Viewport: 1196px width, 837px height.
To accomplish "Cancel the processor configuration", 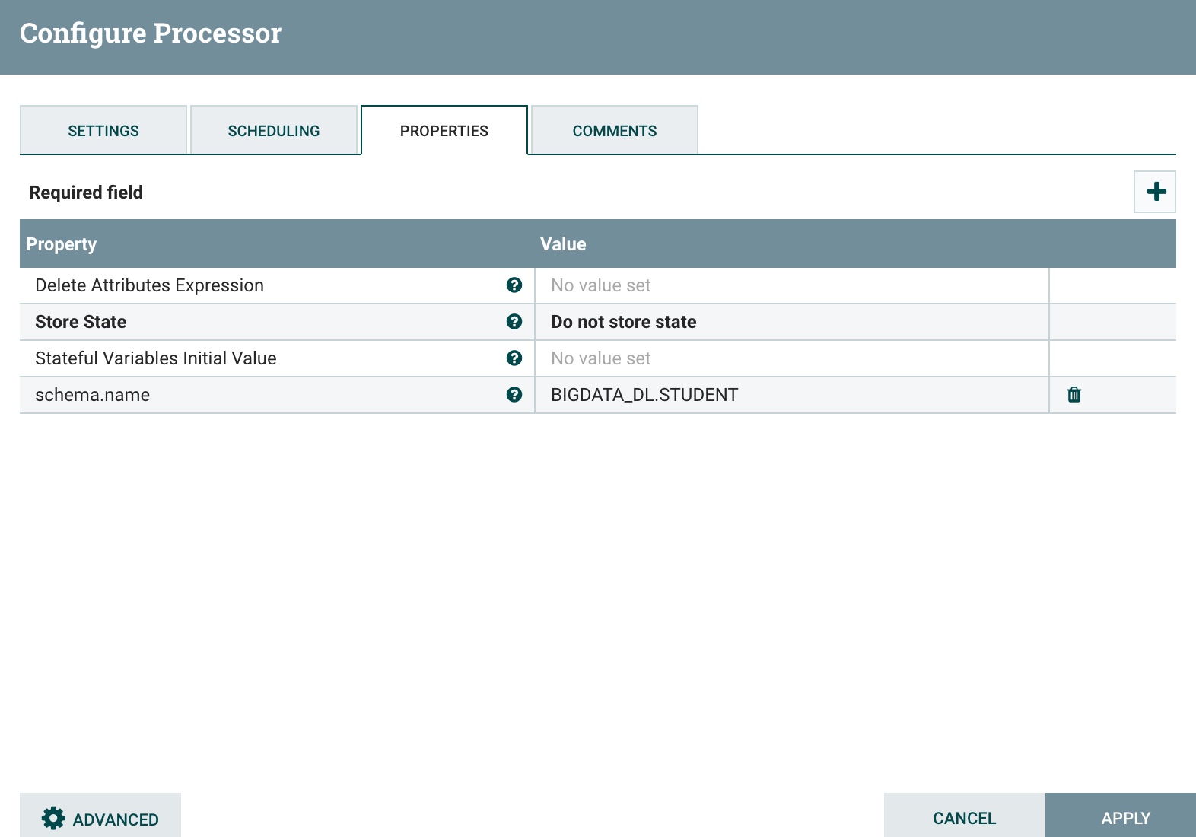I will (964, 818).
